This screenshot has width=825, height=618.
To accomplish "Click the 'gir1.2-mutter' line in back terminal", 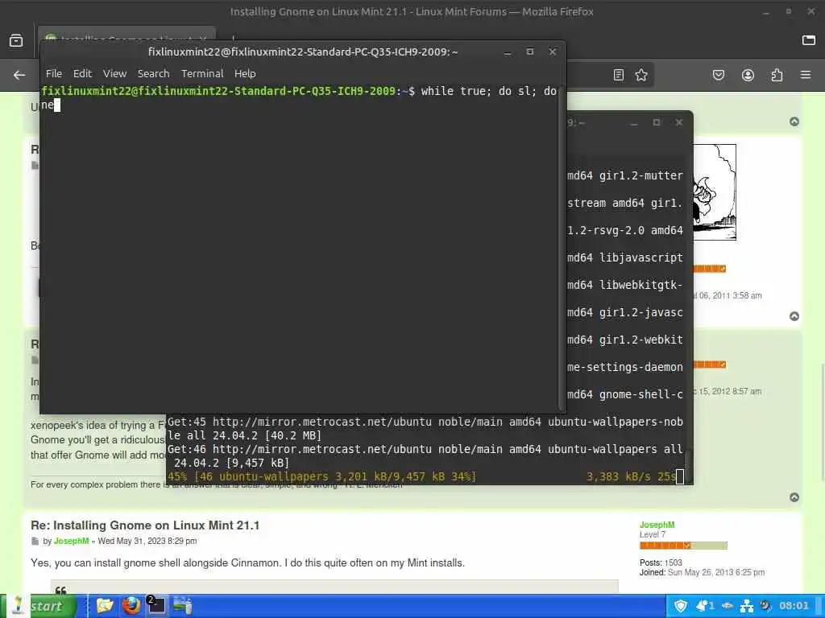I will click(x=625, y=175).
